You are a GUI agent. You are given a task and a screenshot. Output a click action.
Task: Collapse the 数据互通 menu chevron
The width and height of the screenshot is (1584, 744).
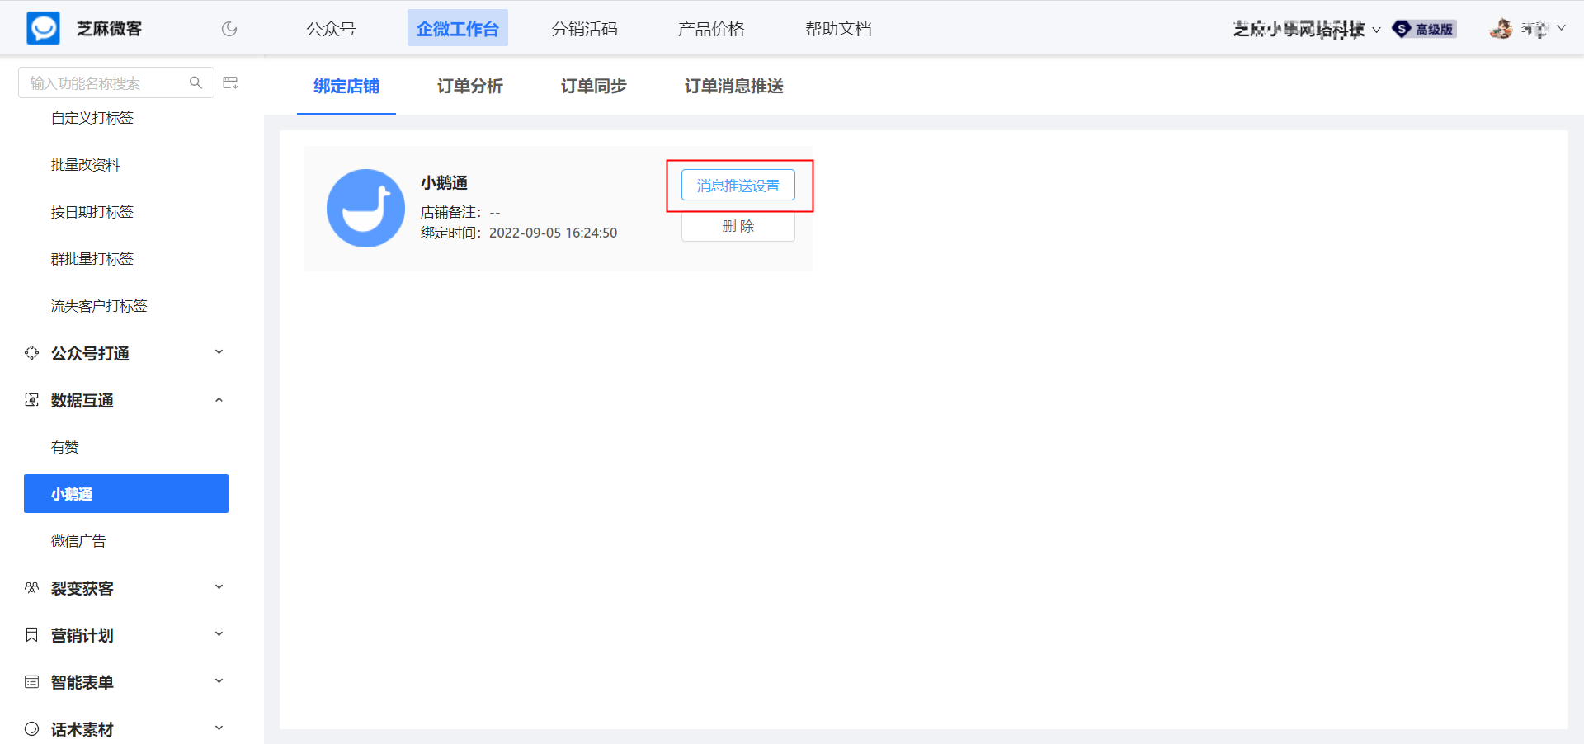click(219, 399)
